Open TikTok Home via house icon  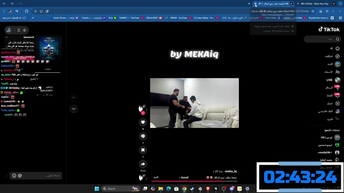(338, 49)
